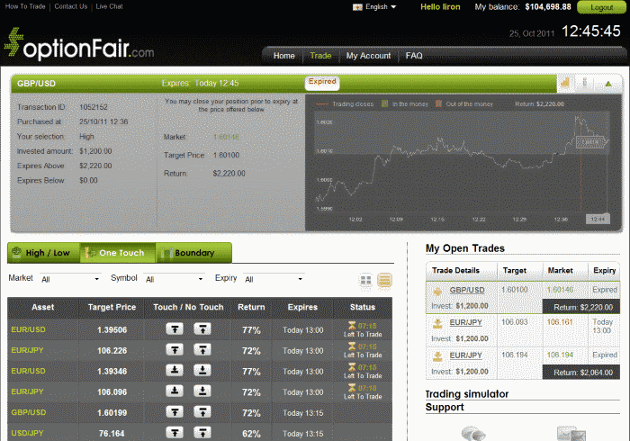Image resolution: width=630 pixels, height=441 pixels.
Task: Click chart icon in GBP/USD panel header
Action: [565, 84]
